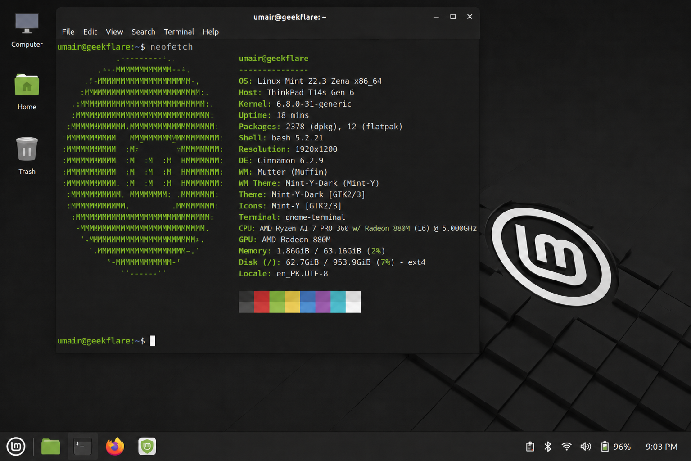The image size is (691, 461).
Task: Click the 96% battery percentage text
Action: pyautogui.click(x=622, y=447)
